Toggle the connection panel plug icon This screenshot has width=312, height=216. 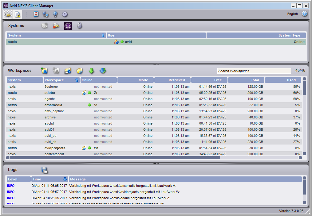pyautogui.click(x=8, y=14)
